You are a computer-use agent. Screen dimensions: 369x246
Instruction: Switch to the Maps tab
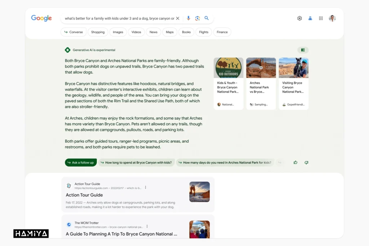(x=170, y=32)
